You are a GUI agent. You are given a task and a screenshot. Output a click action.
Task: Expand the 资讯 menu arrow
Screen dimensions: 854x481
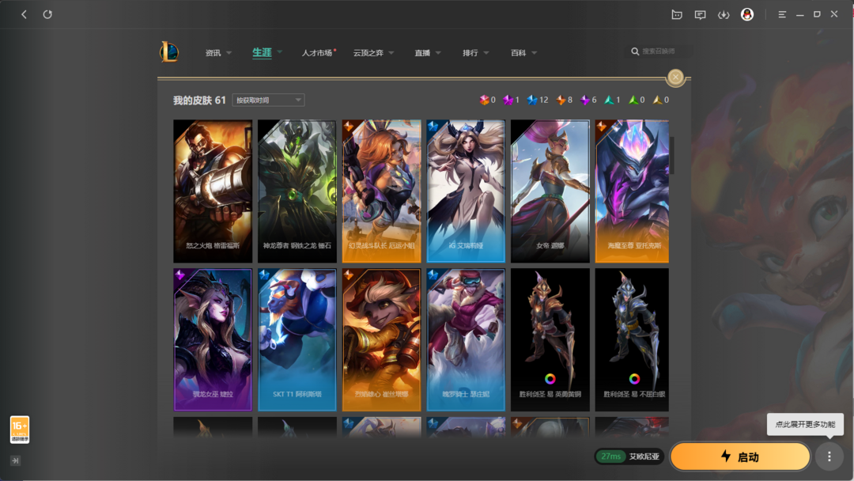[x=229, y=53]
